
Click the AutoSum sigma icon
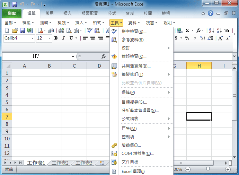187,30
